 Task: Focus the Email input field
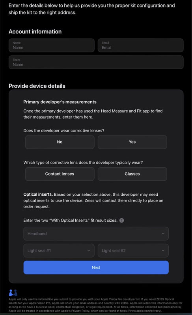click(140, 45)
